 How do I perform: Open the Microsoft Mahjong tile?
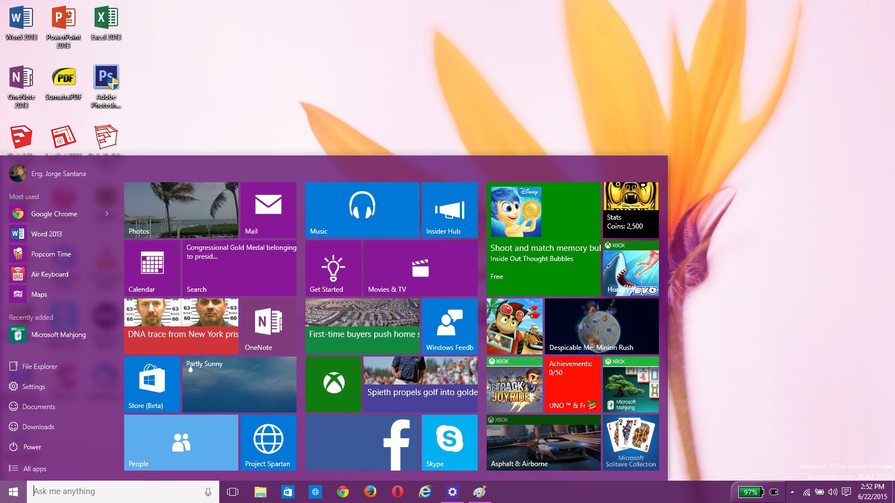click(x=631, y=385)
